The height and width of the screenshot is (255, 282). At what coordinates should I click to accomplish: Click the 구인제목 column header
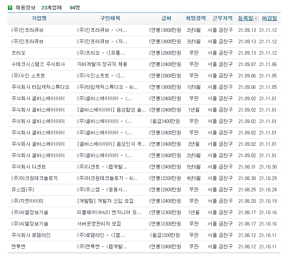[110, 18]
